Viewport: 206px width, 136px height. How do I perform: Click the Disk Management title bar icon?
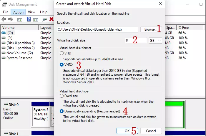click(x=4, y=4)
